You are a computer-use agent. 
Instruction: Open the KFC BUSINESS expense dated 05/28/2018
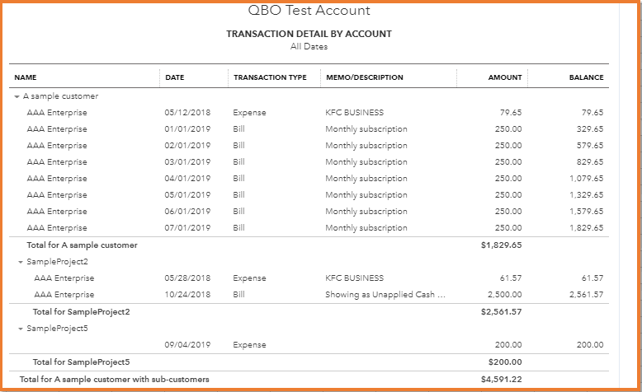tap(354, 278)
